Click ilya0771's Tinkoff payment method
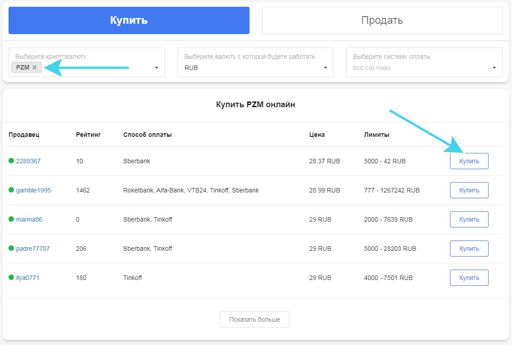512x345 pixels. pos(133,278)
